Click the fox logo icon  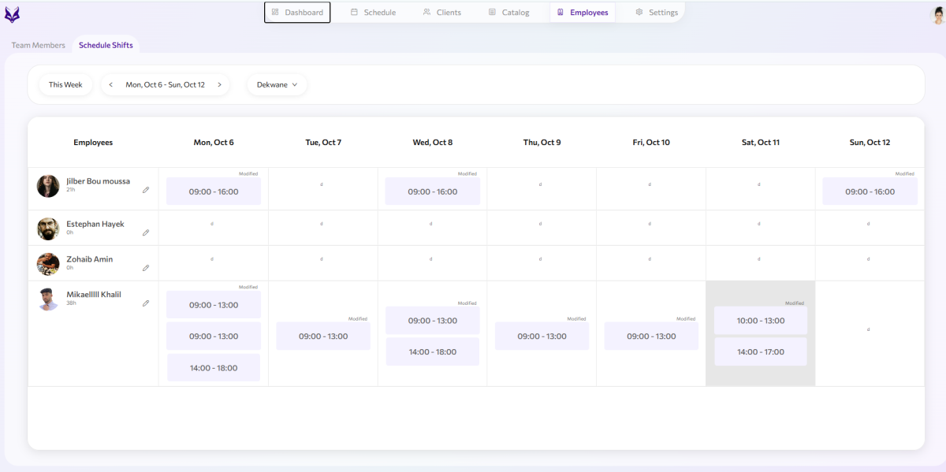pyautogui.click(x=12, y=14)
